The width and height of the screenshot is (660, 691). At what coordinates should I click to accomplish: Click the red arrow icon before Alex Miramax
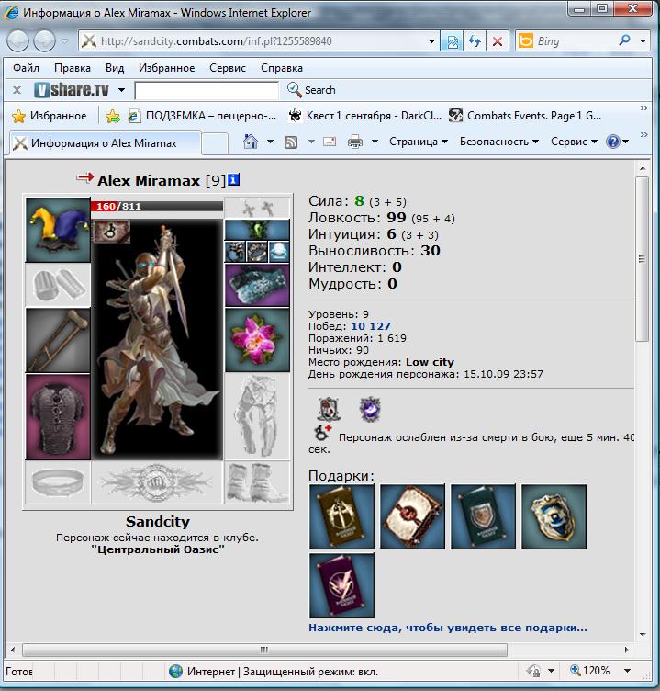tap(84, 177)
